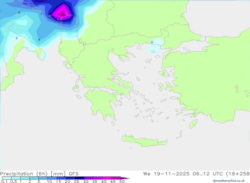Click the legend tick label '50'
This screenshot has height=183, width=250.
(122, 182)
